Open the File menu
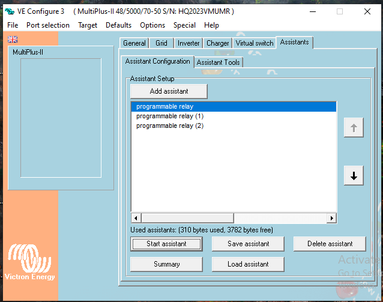383x302 pixels. coord(13,25)
